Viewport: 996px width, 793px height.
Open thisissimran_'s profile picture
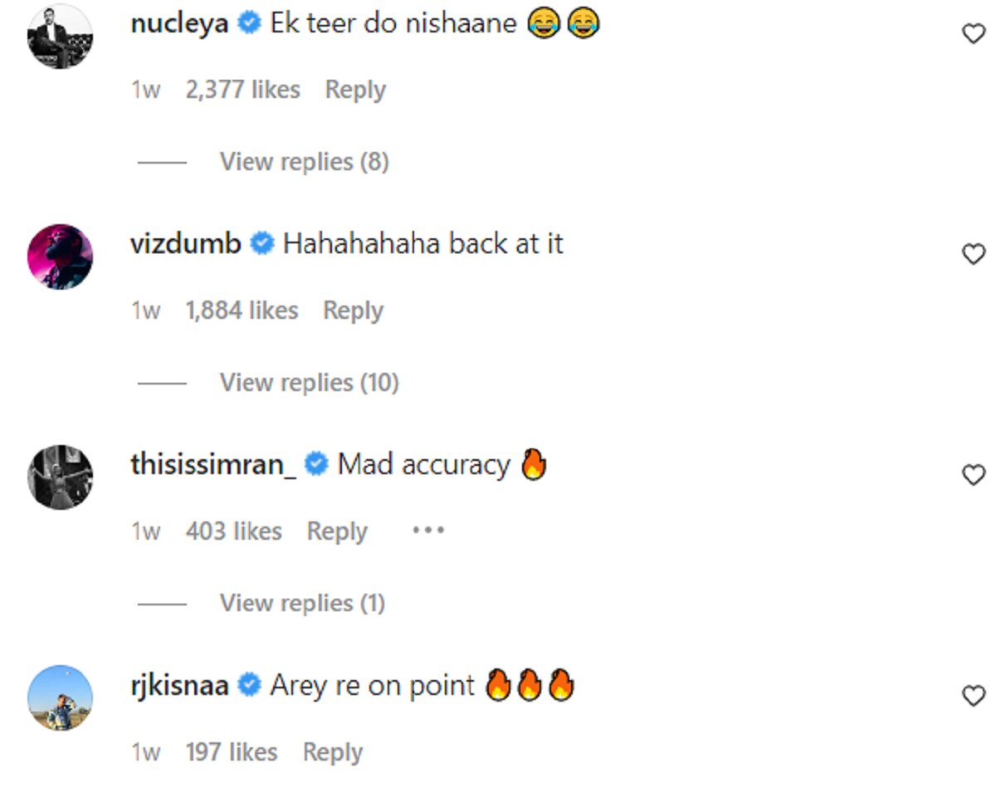(60, 477)
